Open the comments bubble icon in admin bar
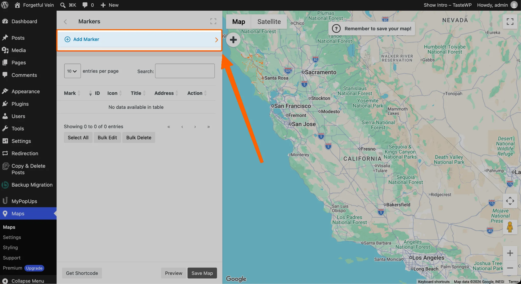This screenshot has height=284, width=521. point(85,5)
